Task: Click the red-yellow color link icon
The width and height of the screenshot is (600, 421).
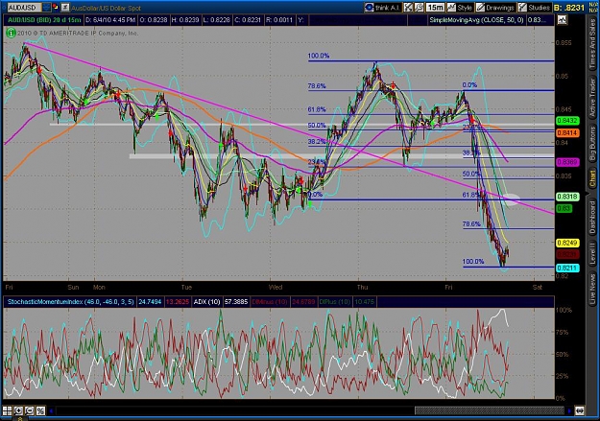Action: click(56, 7)
